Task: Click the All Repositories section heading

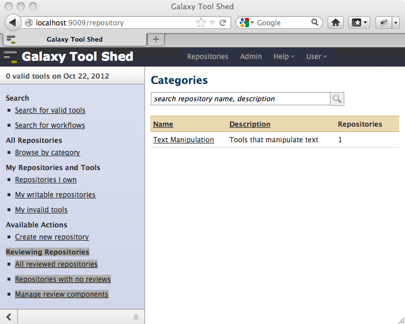Action: tap(34, 141)
